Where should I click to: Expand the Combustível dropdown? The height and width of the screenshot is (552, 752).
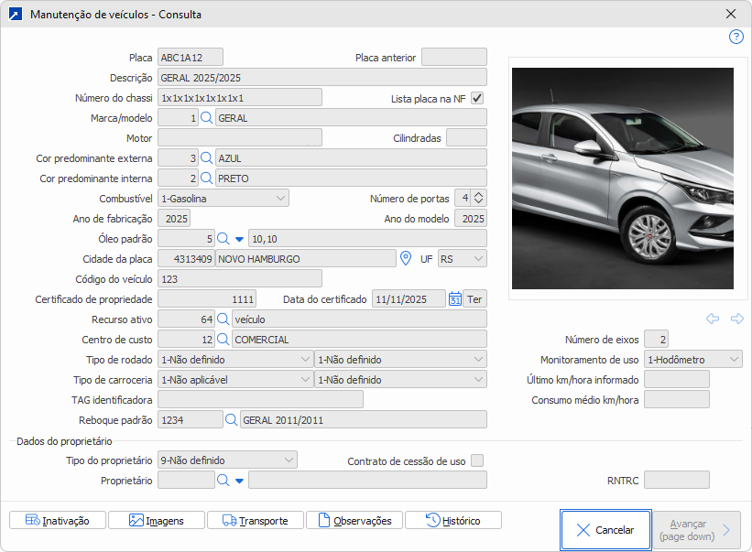coord(280,199)
